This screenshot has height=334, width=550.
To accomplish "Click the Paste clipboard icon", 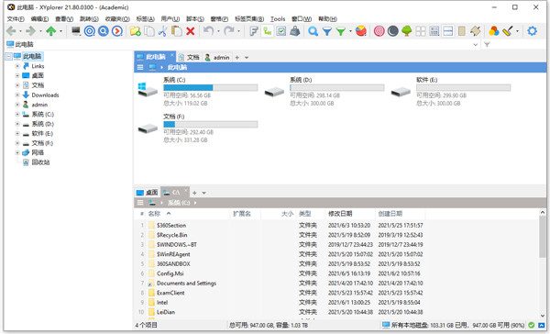I will [x=176, y=31].
